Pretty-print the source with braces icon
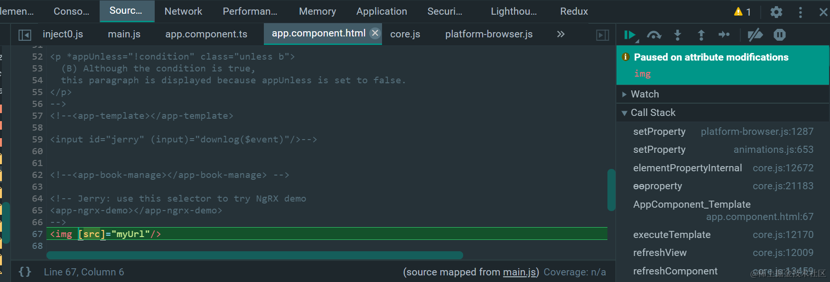 click(x=25, y=272)
